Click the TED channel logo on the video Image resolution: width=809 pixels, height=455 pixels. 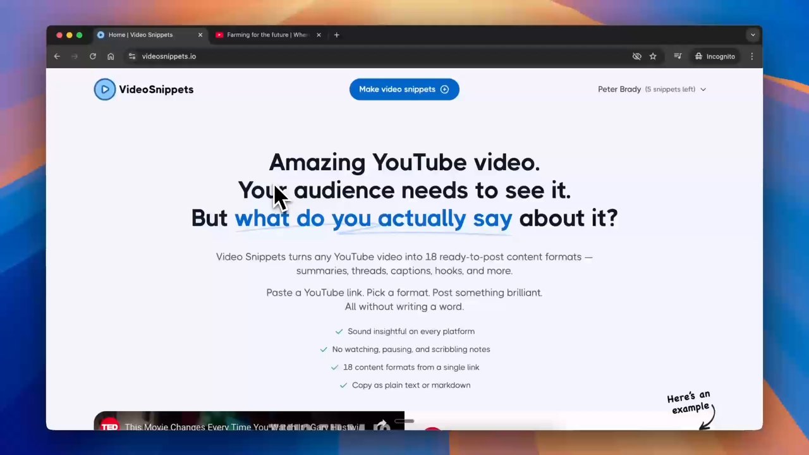click(x=110, y=425)
